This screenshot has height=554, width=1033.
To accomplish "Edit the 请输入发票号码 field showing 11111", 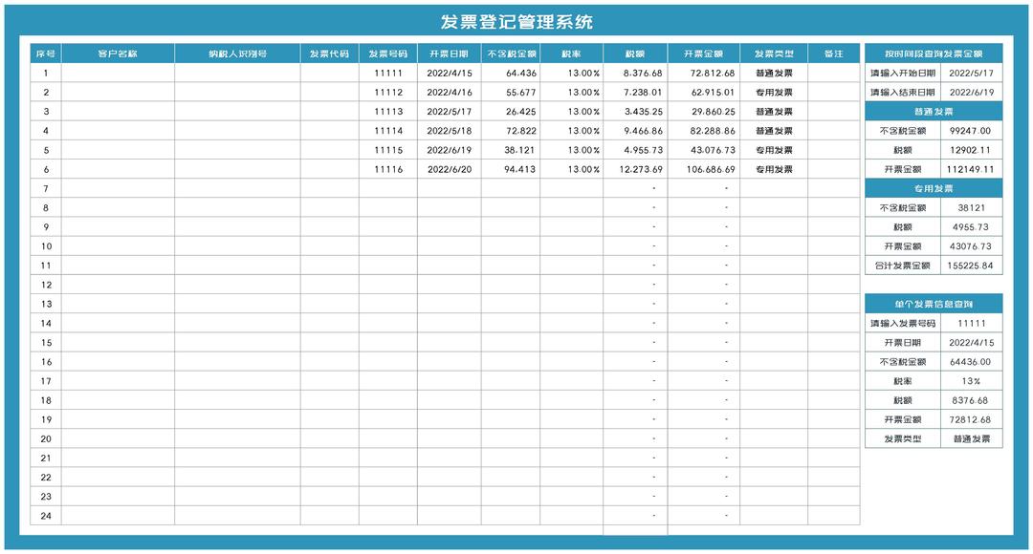I will coord(972,323).
